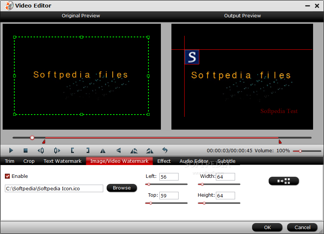
Task: Click the Video Editor app logo icon
Action: pos(9,6)
